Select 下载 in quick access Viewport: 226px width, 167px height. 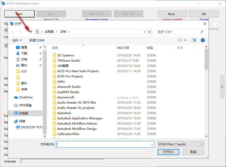coord(24,53)
